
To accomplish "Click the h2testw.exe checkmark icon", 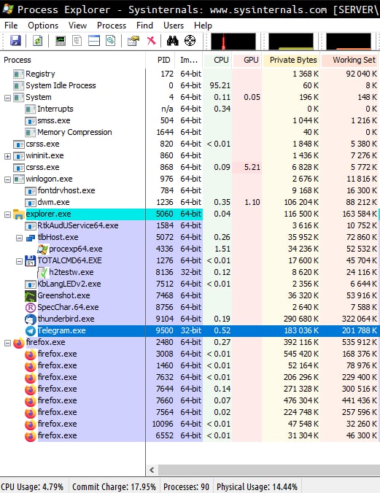I will point(42,273).
